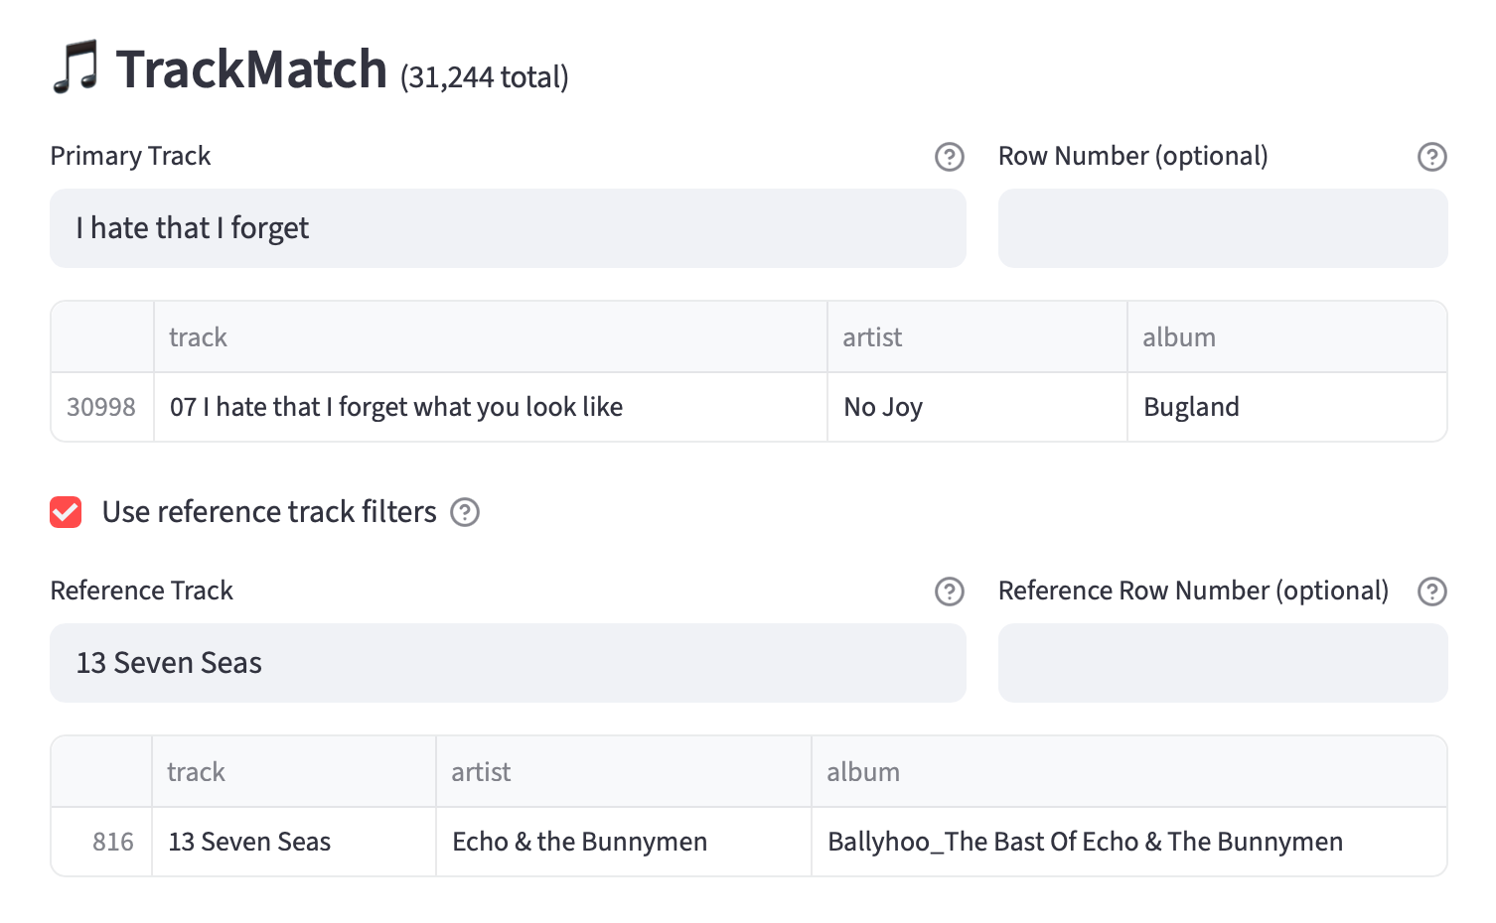Viewport: 1496px width, 923px height.
Task: Click inside the Primary Track input field
Action: tap(508, 227)
